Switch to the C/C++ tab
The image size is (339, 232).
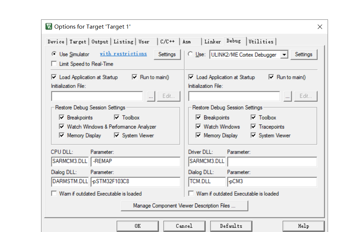pyautogui.click(x=169, y=42)
